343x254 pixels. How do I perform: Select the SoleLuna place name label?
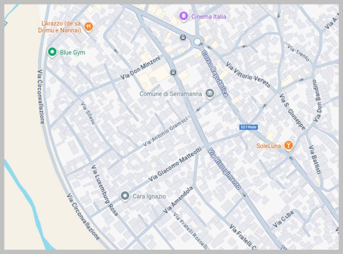coord(269,146)
